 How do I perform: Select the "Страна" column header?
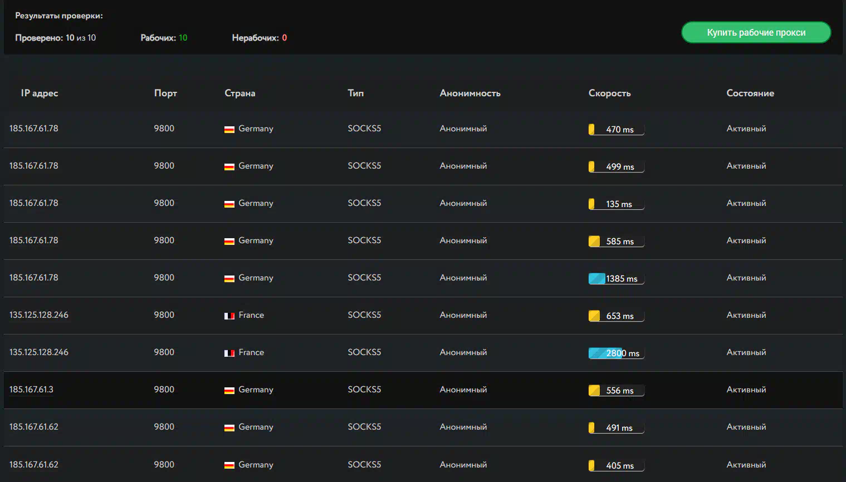pyautogui.click(x=240, y=93)
